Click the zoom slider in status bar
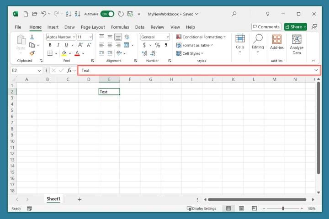This screenshot has width=329, height=219. coord(283,209)
